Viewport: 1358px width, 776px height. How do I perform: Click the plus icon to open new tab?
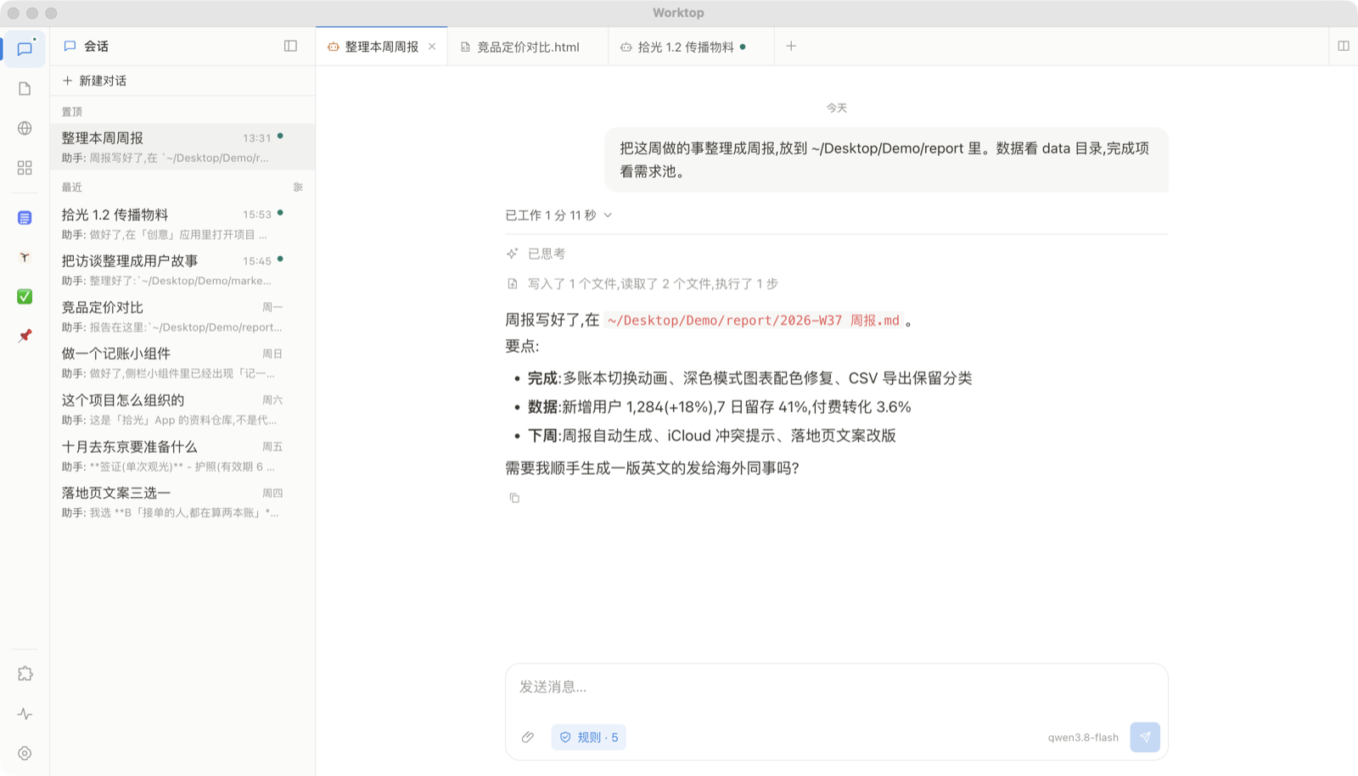pyautogui.click(x=791, y=47)
